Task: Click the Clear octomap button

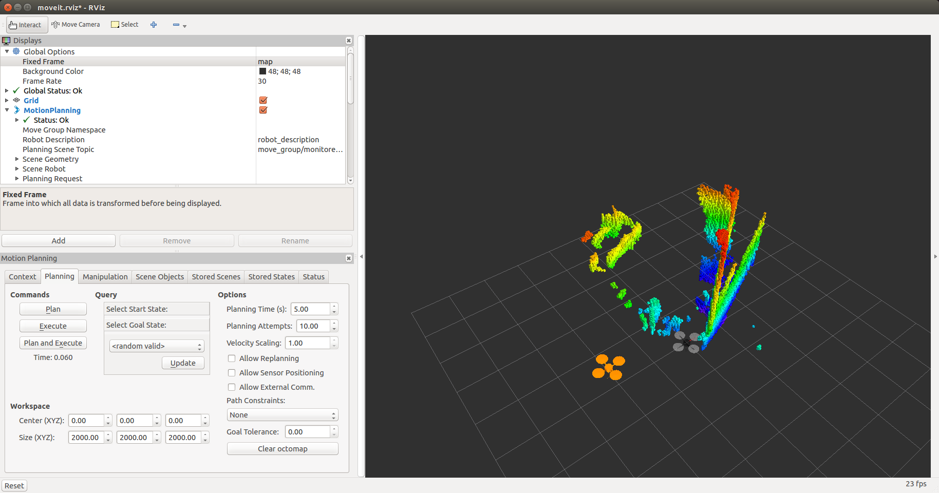Action: tap(282, 449)
